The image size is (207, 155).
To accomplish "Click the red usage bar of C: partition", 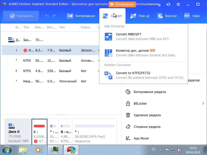I will [39, 126].
